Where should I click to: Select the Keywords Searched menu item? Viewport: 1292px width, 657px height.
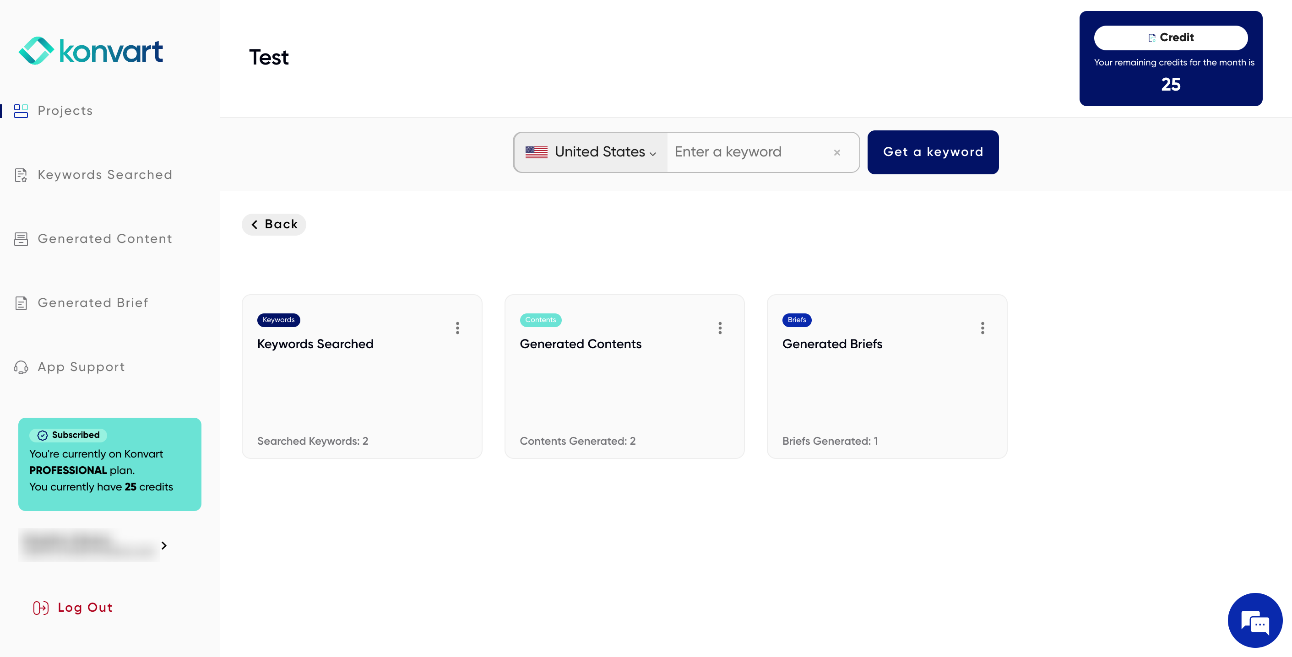tap(105, 174)
